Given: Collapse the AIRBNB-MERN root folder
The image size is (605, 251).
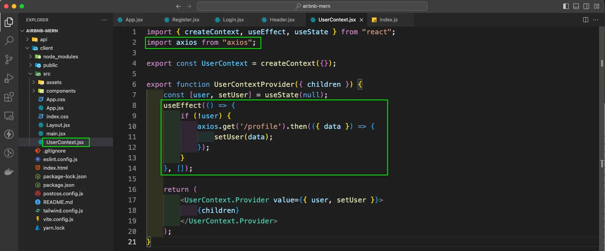Looking at the screenshot, I should coord(66,31).
